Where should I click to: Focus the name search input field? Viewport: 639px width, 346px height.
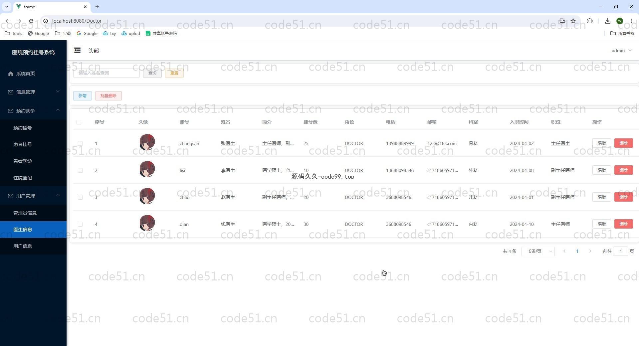[106, 73]
